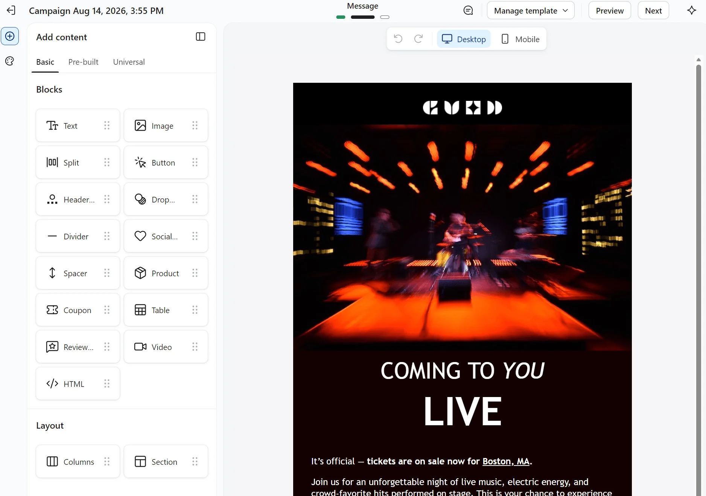Switch to the Pre-built tab
This screenshot has height=496, width=706.
tap(83, 62)
